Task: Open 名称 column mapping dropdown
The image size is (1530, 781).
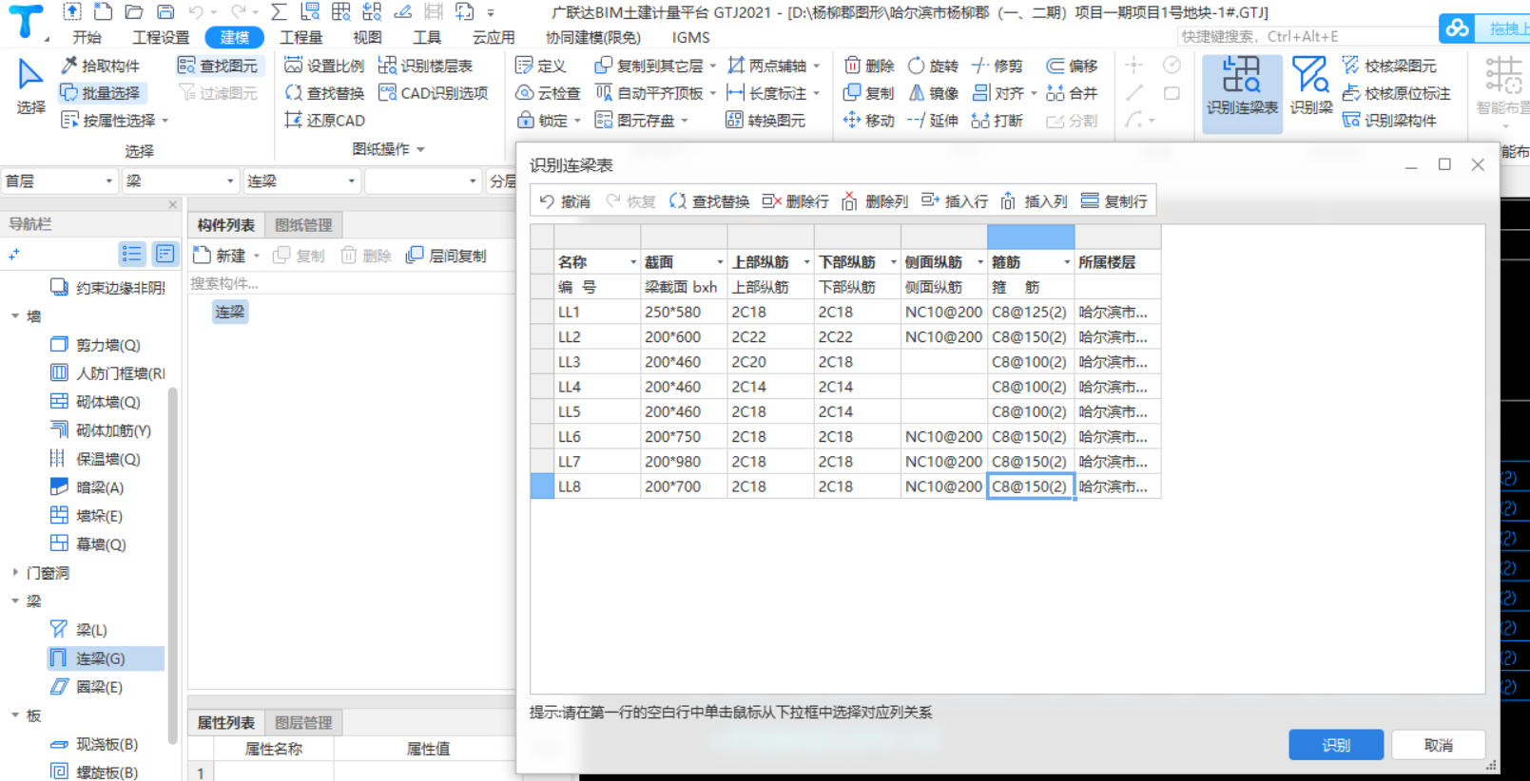Action: coord(633,262)
